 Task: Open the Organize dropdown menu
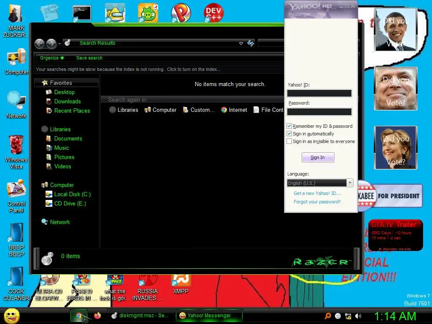[52, 58]
